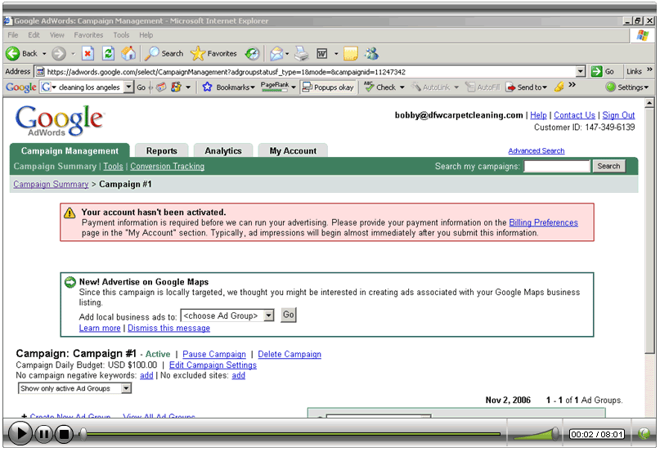Open the History icon in toolbar
This screenshot has width=660, height=452.
tap(253, 53)
